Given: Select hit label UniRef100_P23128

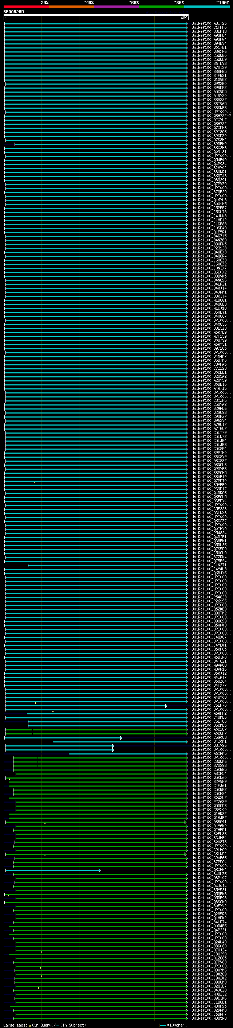Looking at the screenshot, I should click(x=209, y=248).
